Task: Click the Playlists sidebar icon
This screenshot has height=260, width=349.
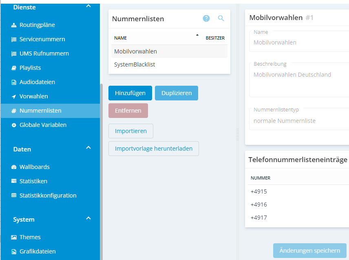Action: coord(14,68)
